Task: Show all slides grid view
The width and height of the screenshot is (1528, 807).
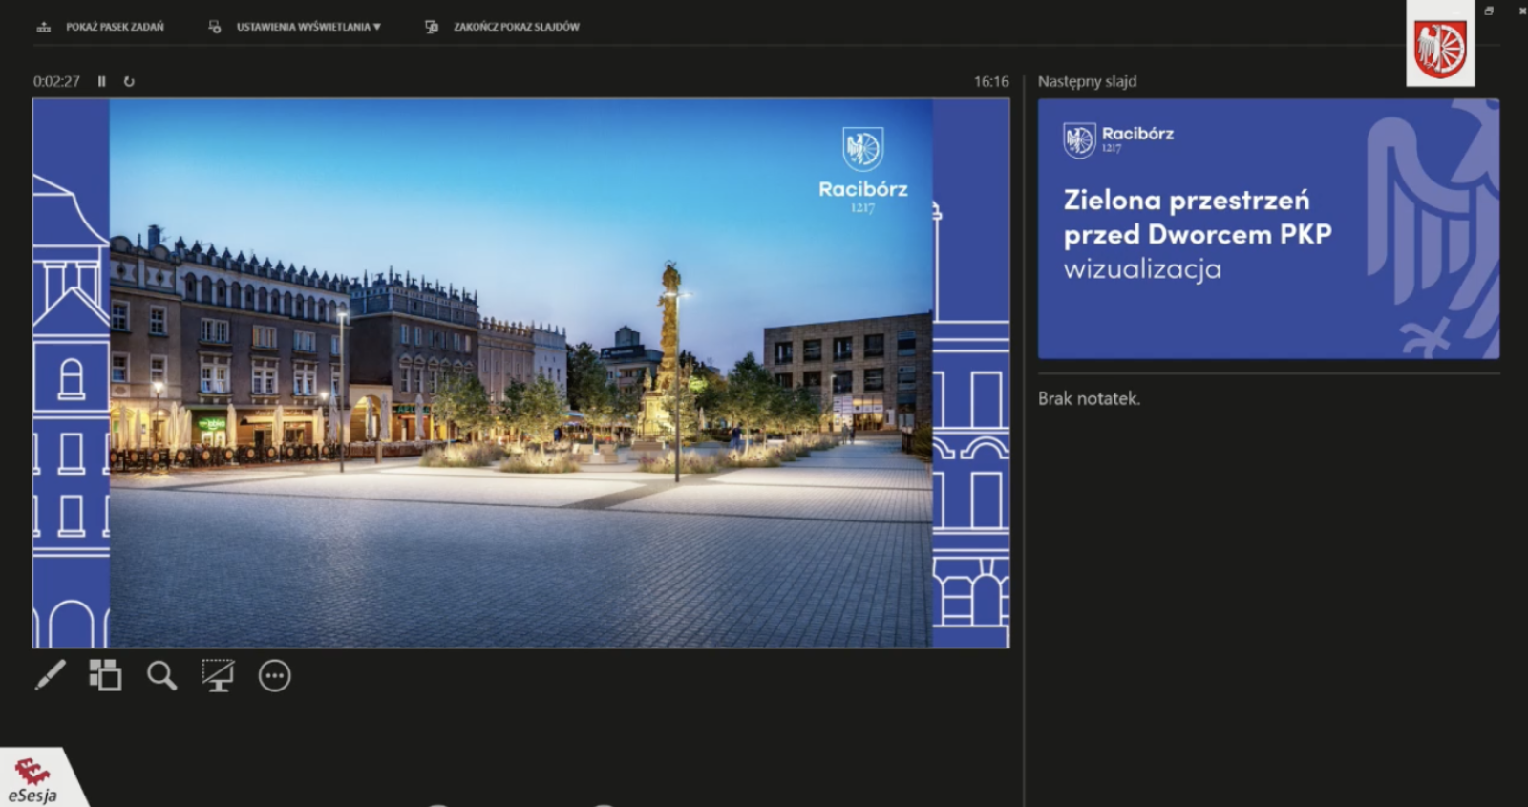Action: click(x=105, y=675)
